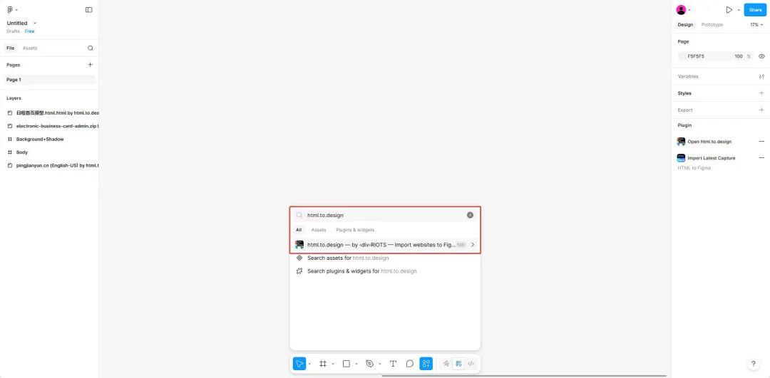The image size is (770, 378).
Task: Switch to Dev Mode code toggle
Action: click(x=471, y=364)
